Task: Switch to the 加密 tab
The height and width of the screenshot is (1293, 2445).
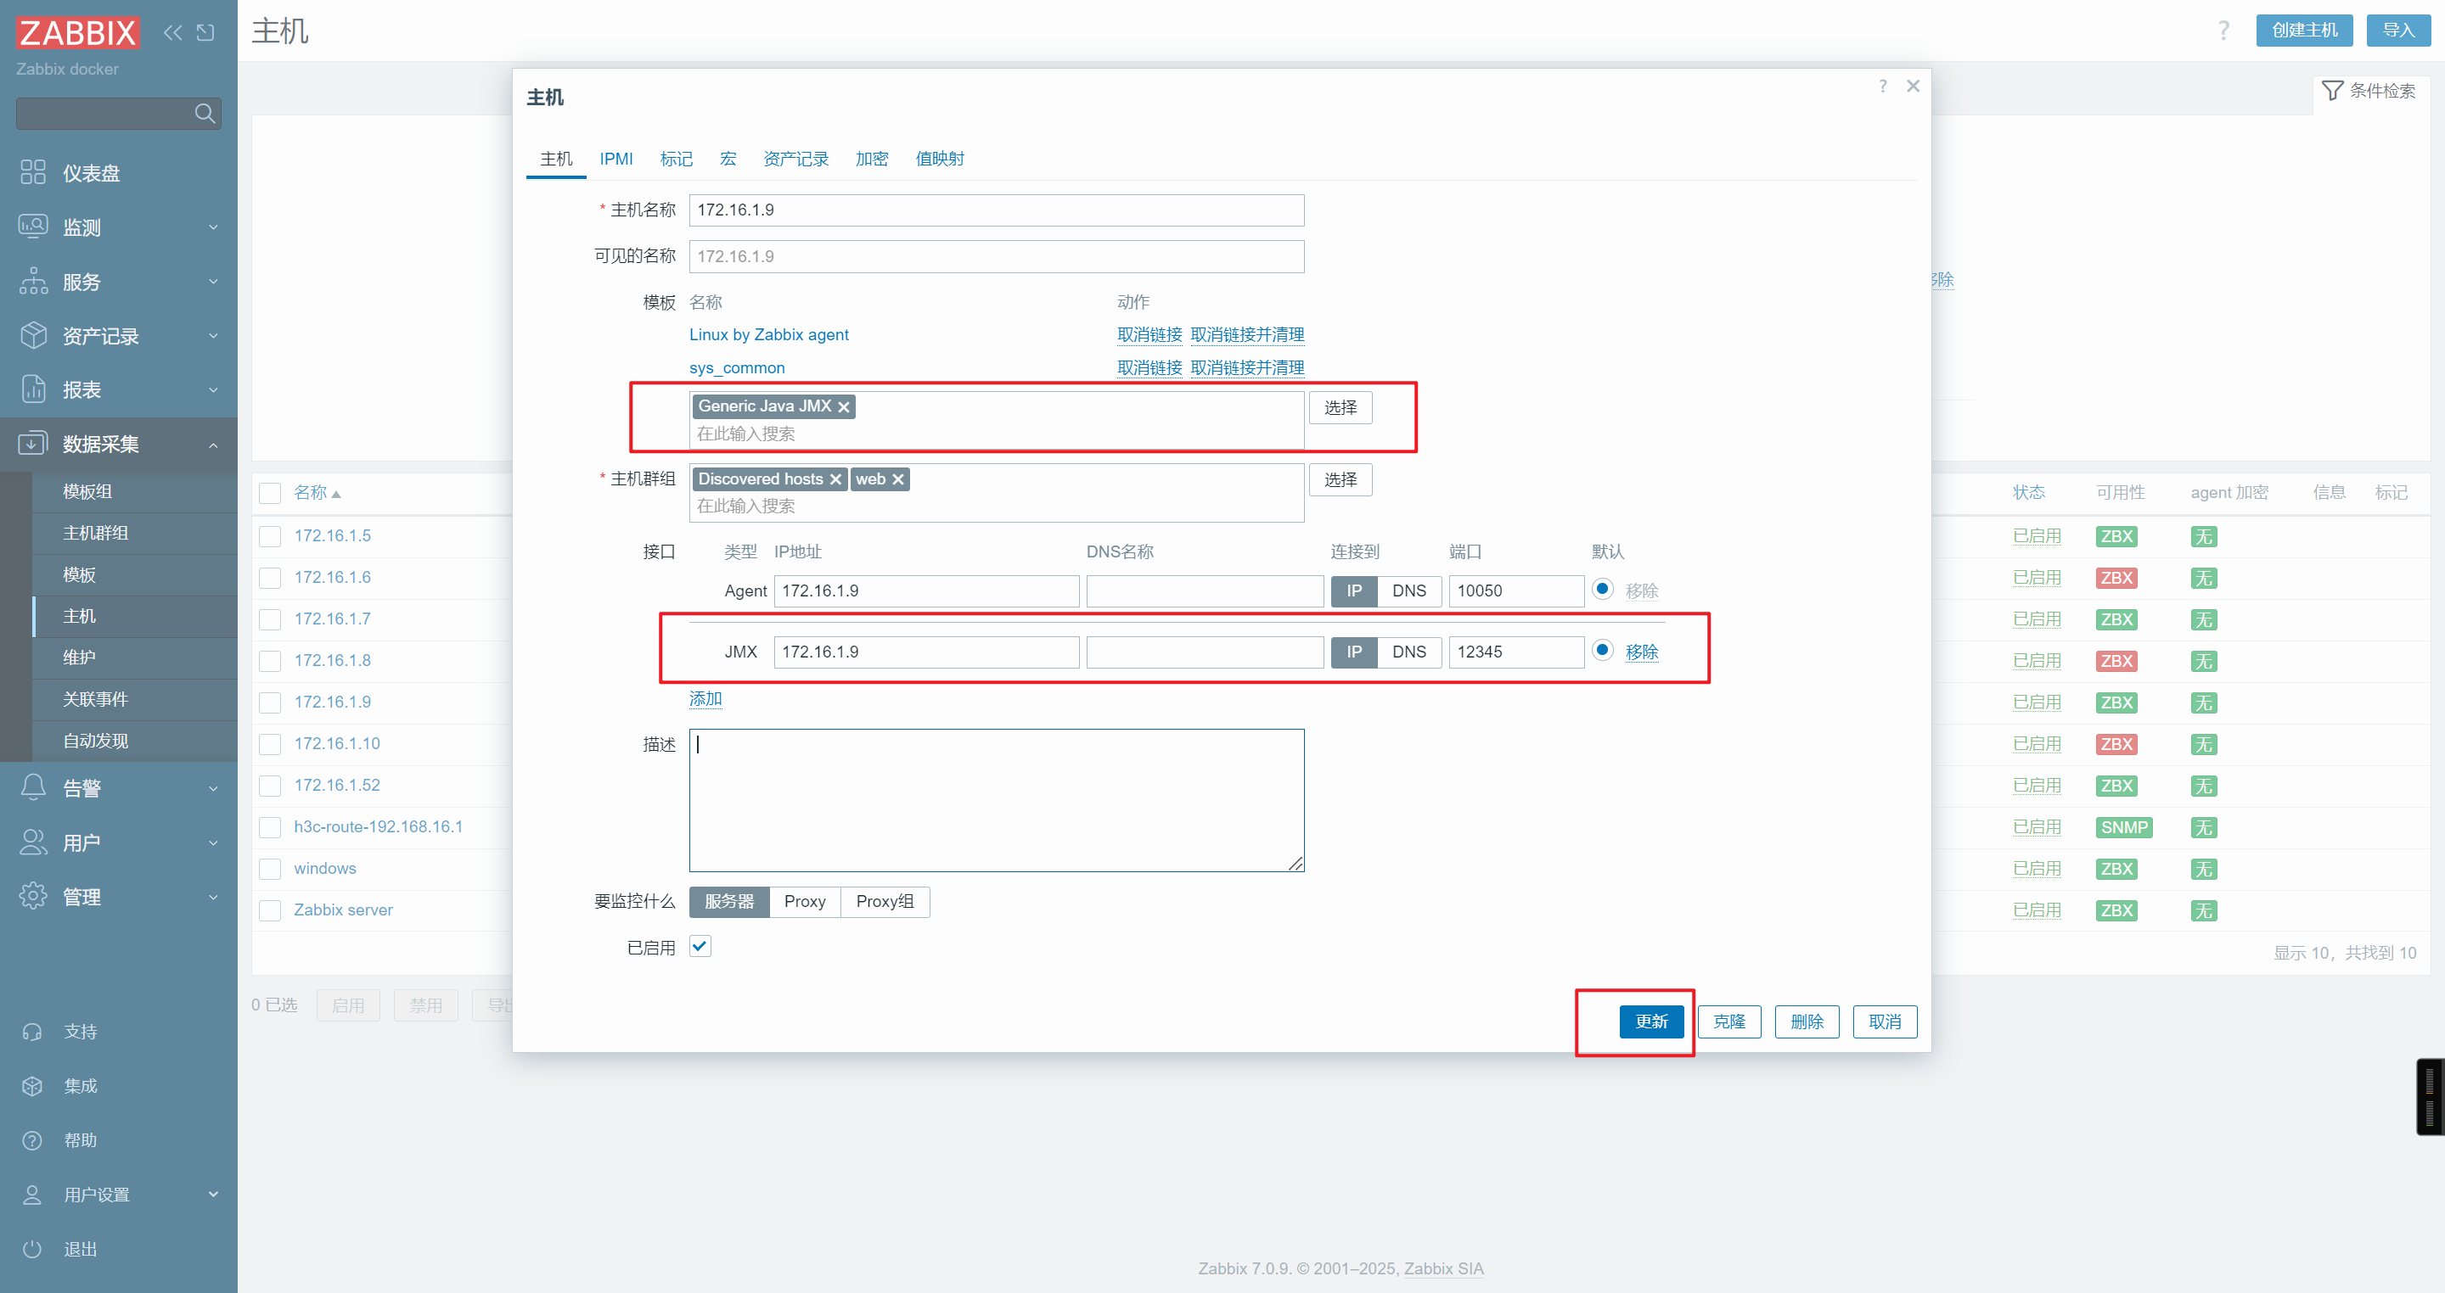Action: point(871,159)
